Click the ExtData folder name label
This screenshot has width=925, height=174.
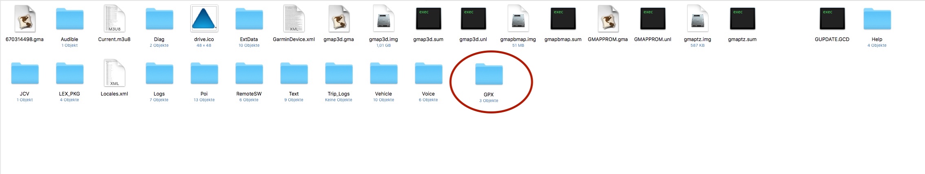pos(249,39)
